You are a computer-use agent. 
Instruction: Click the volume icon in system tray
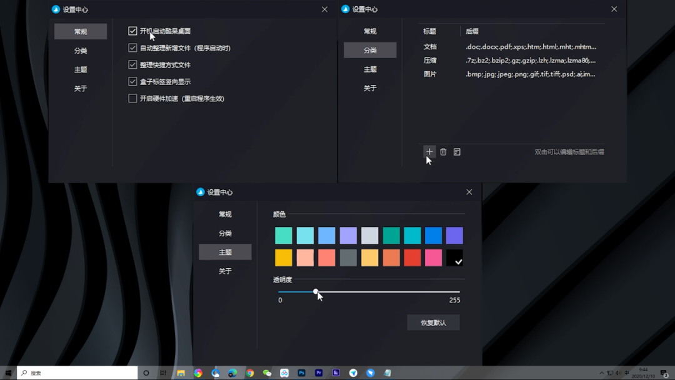point(618,372)
